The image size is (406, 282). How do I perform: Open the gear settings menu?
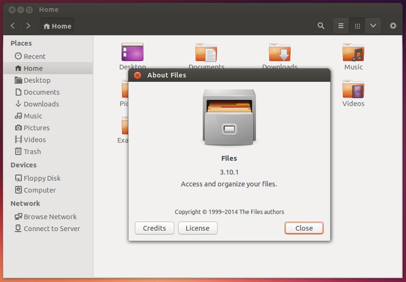point(393,26)
